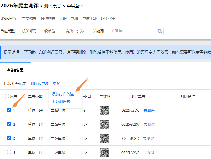Click QR code for ticket 0225JWV2
This screenshot has width=211, height=159.
point(105,152)
